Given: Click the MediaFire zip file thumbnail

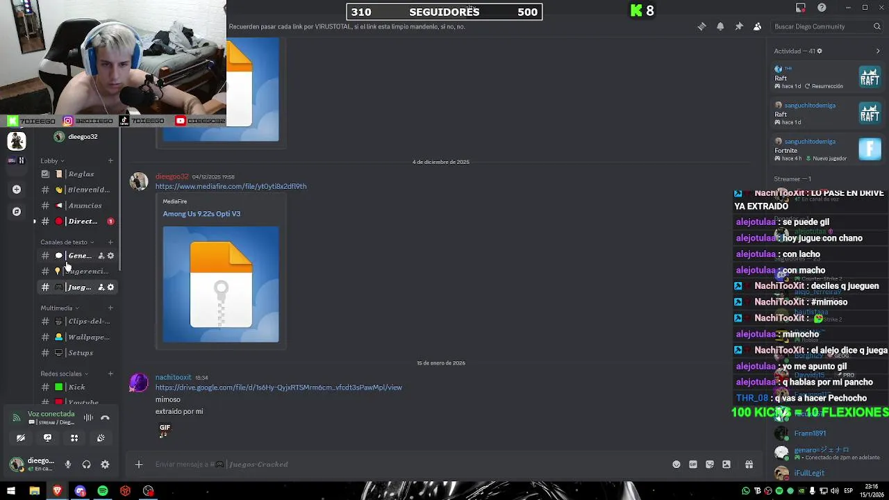Looking at the screenshot, I should coord(221,284).
